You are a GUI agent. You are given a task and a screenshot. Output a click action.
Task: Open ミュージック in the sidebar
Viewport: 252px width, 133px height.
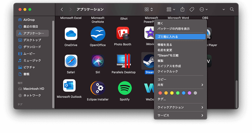(33, 60)
